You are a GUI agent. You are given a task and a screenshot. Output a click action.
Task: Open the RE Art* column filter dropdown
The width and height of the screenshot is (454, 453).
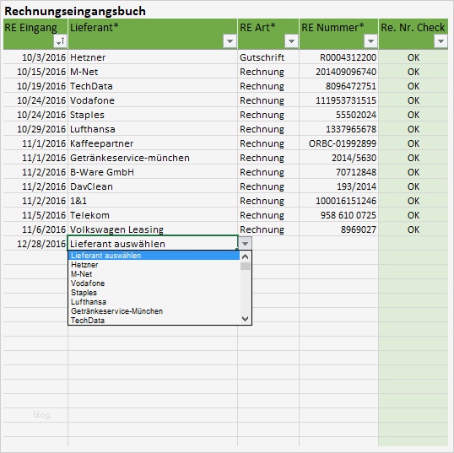click(x=291, y=41)
